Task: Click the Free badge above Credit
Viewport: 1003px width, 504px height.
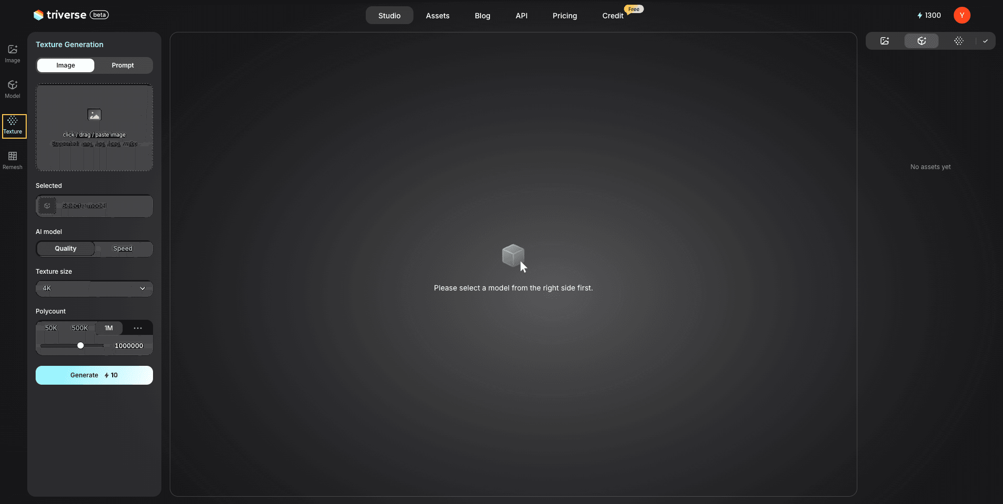Action: click(634, 9)
